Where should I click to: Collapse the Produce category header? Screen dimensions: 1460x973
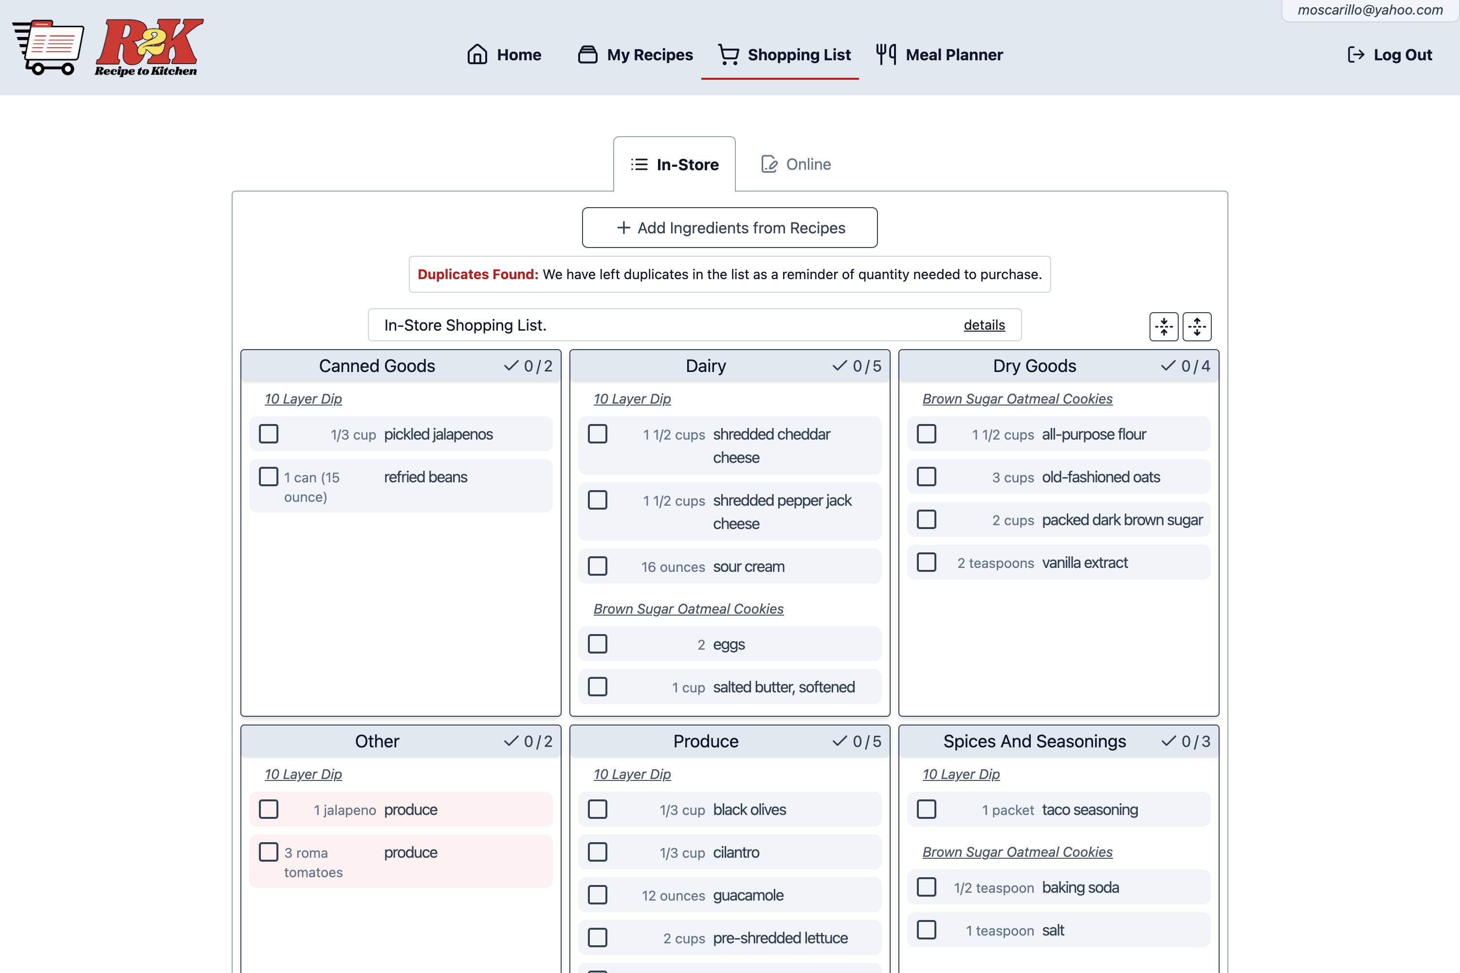(x=706, y=741)
